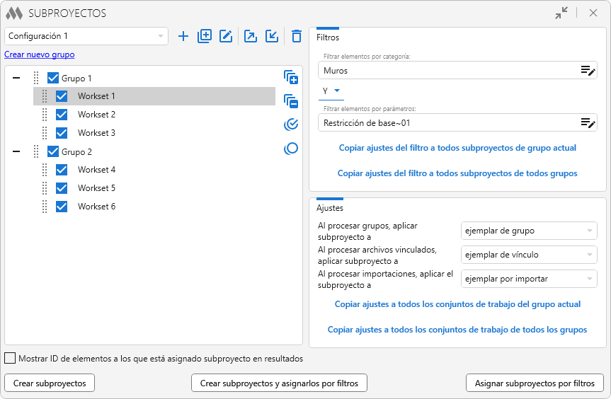Edit the Muros category filter list

588,70
